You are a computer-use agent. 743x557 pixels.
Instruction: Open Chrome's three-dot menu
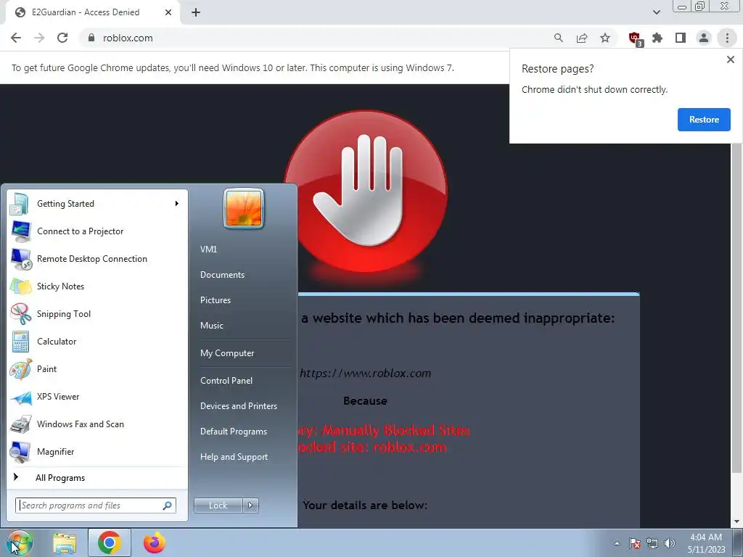tap(727, 38)
